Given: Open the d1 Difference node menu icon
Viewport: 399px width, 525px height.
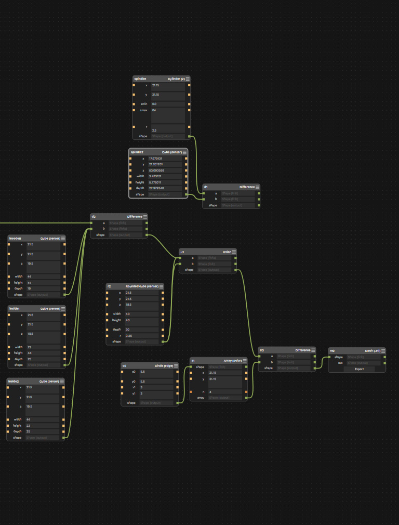Looking at the screenshot, I should click(x=257, y=187).
